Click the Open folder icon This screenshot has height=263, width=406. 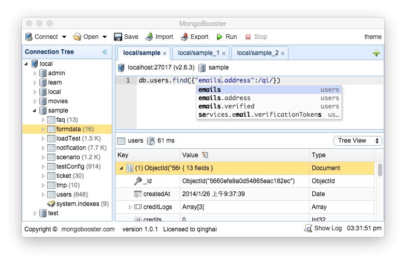[77, 37]
